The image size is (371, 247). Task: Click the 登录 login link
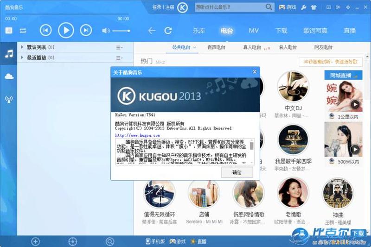(156, 7)
